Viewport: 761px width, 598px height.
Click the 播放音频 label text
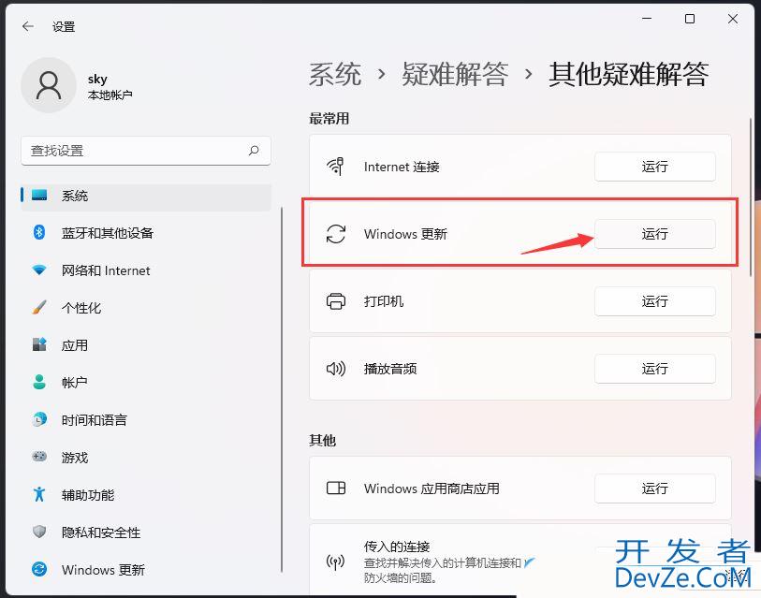click(390, 369)
